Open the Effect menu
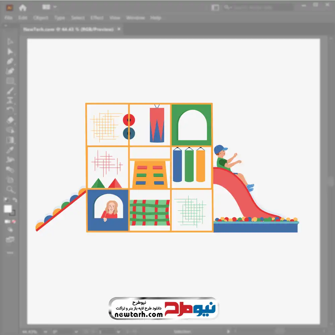335x335 pixels. (97, 18)
